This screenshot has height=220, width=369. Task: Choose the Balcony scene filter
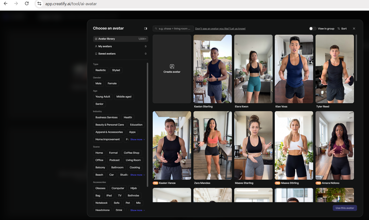(x=100, y=168)
